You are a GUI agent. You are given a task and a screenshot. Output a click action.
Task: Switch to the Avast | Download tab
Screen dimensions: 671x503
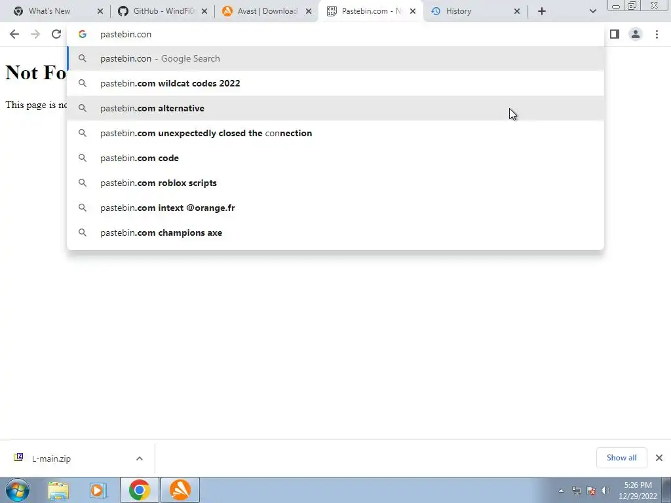(x=267, y=11)
